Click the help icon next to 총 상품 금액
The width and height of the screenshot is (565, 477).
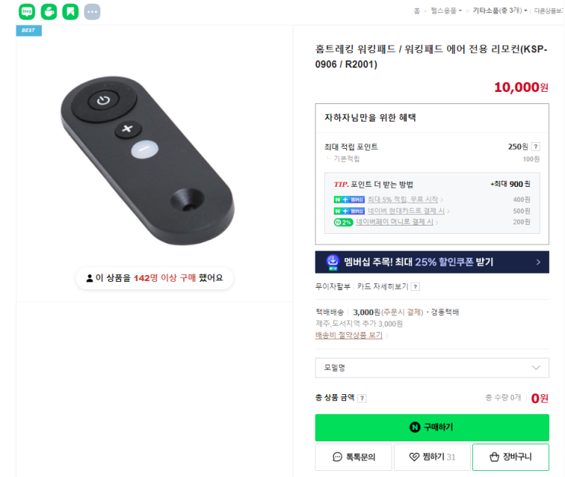click(x=362, y=398)
